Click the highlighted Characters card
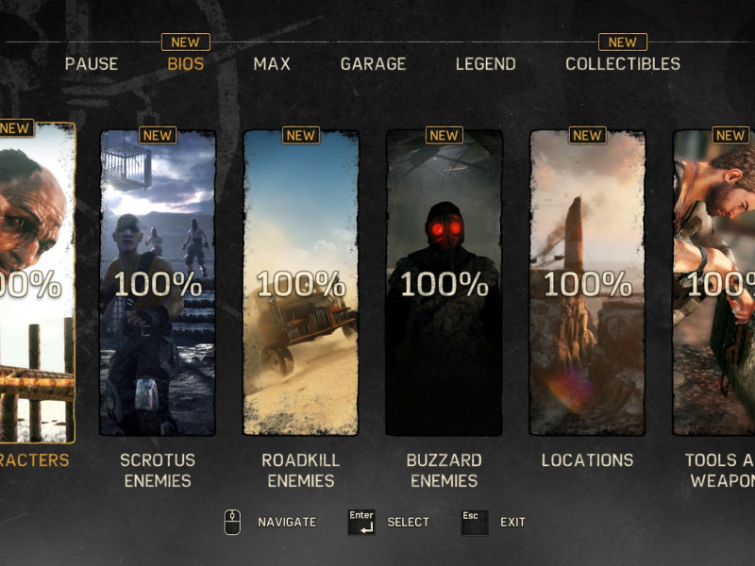The width and height of the screenshot is (755, 566). 38,283
